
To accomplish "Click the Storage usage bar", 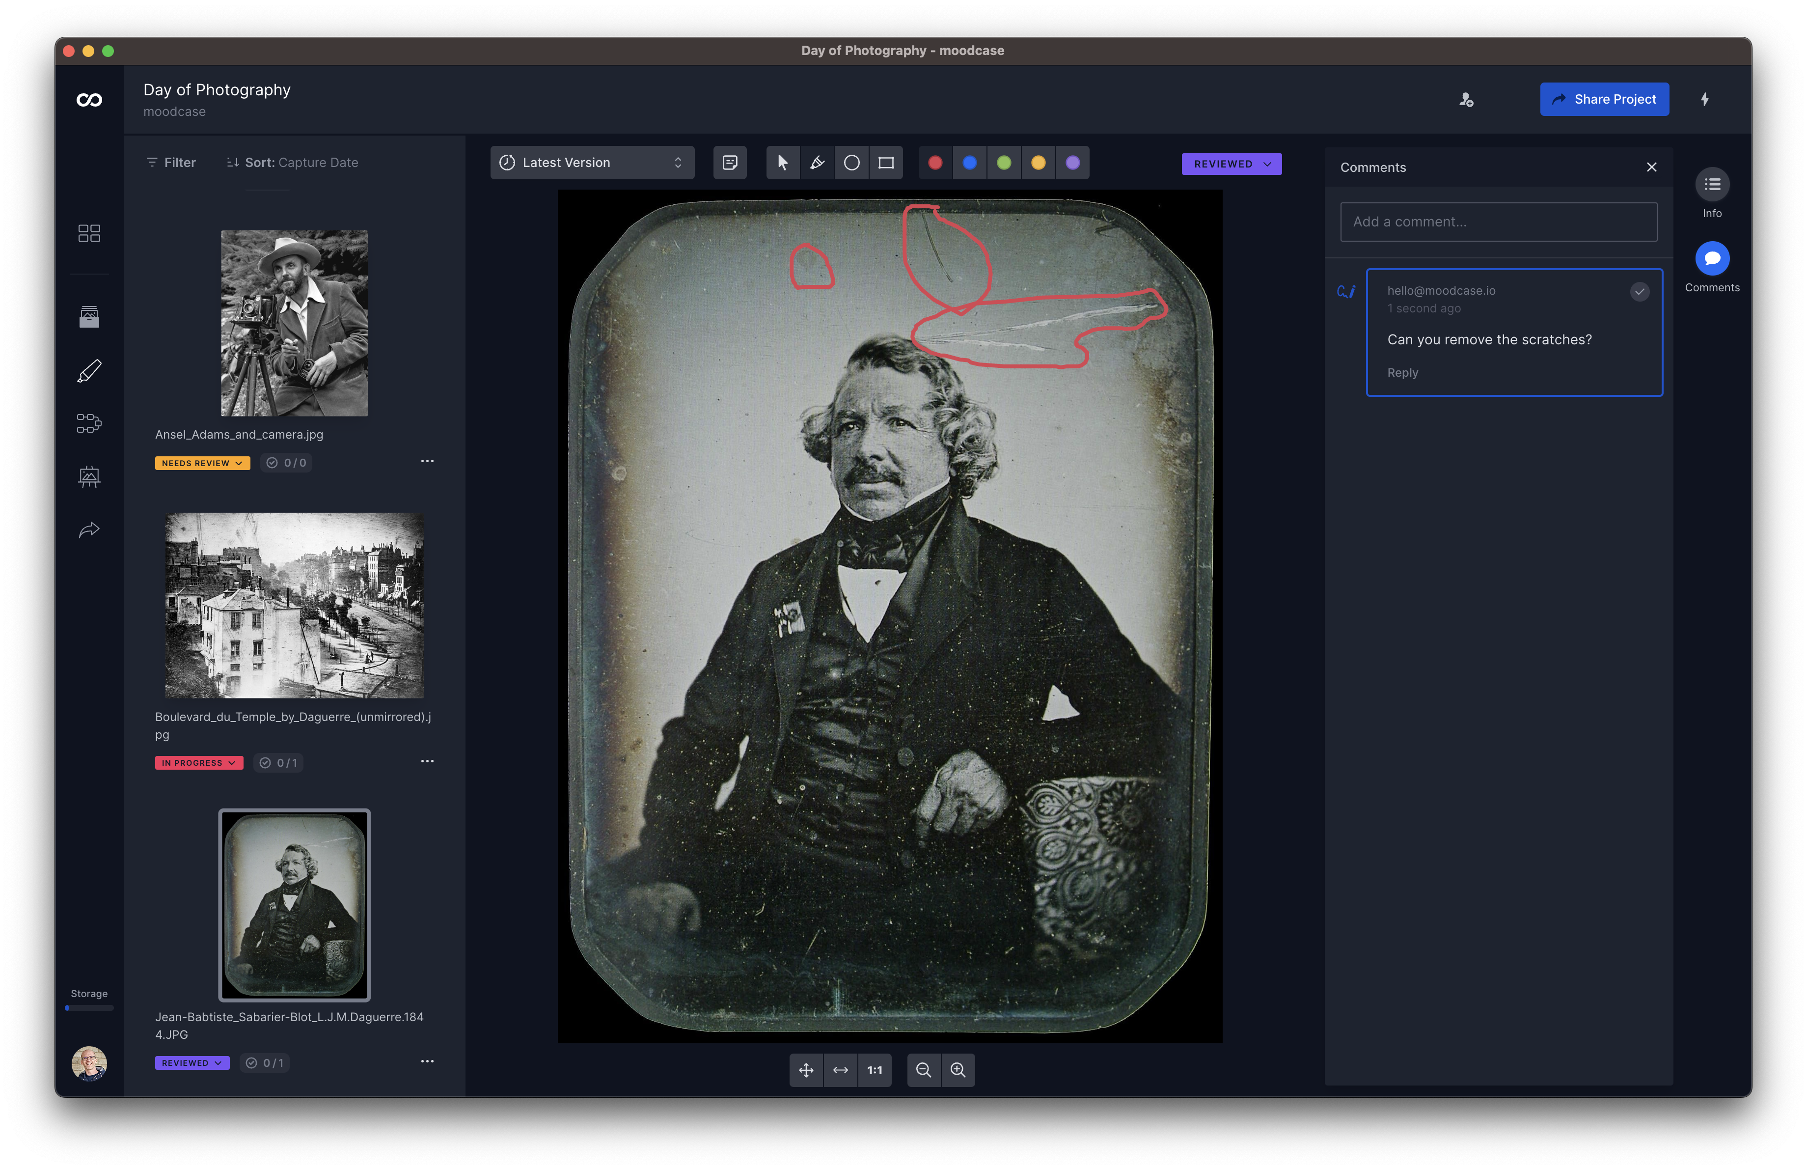I will click(89, 1007).
